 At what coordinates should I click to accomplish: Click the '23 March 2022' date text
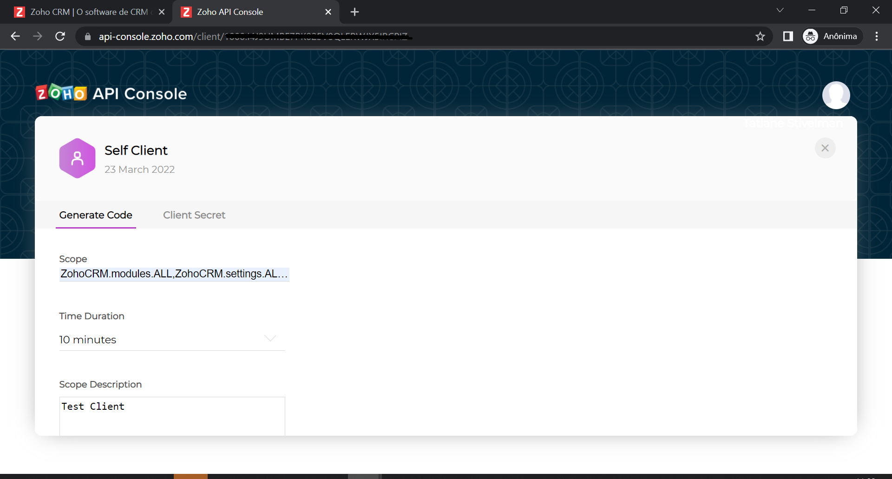tap(139, 170)
